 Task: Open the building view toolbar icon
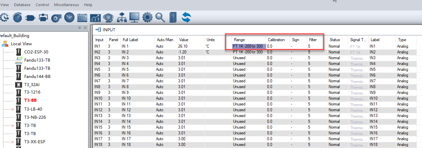173,17
